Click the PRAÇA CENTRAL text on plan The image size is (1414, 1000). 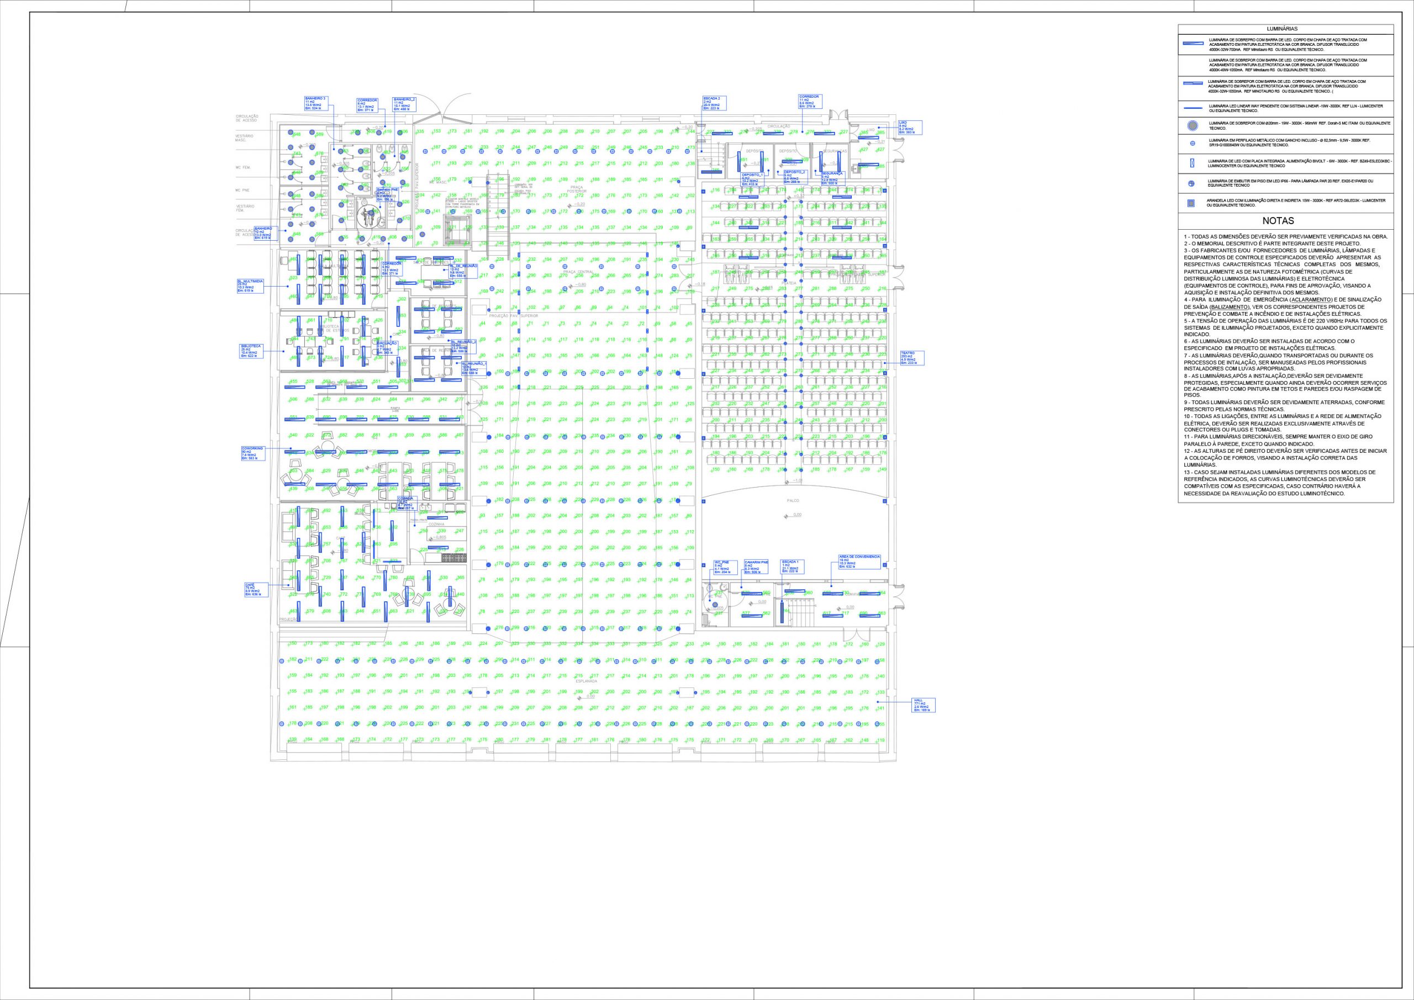[x=578, y=272]
